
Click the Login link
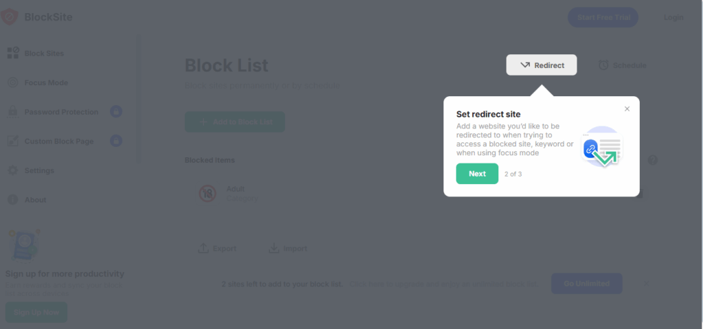click(673, 17)
